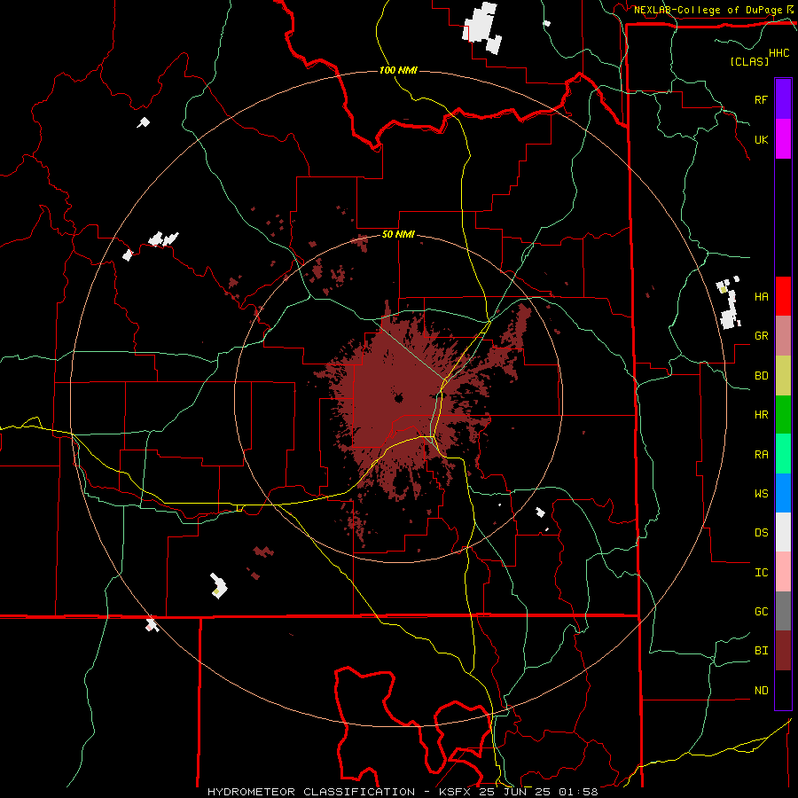Click the HR dark green legend swatch
The height and width of the screenshot is (798, 798).
[x=783, y=415]
